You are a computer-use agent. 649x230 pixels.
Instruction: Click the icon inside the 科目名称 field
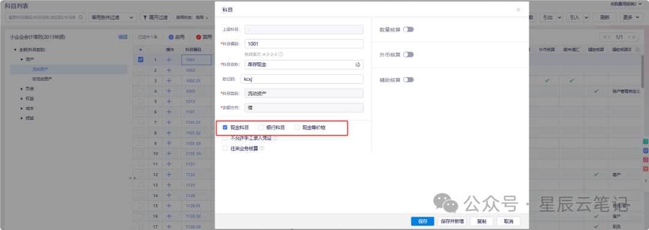coord(358,65)
